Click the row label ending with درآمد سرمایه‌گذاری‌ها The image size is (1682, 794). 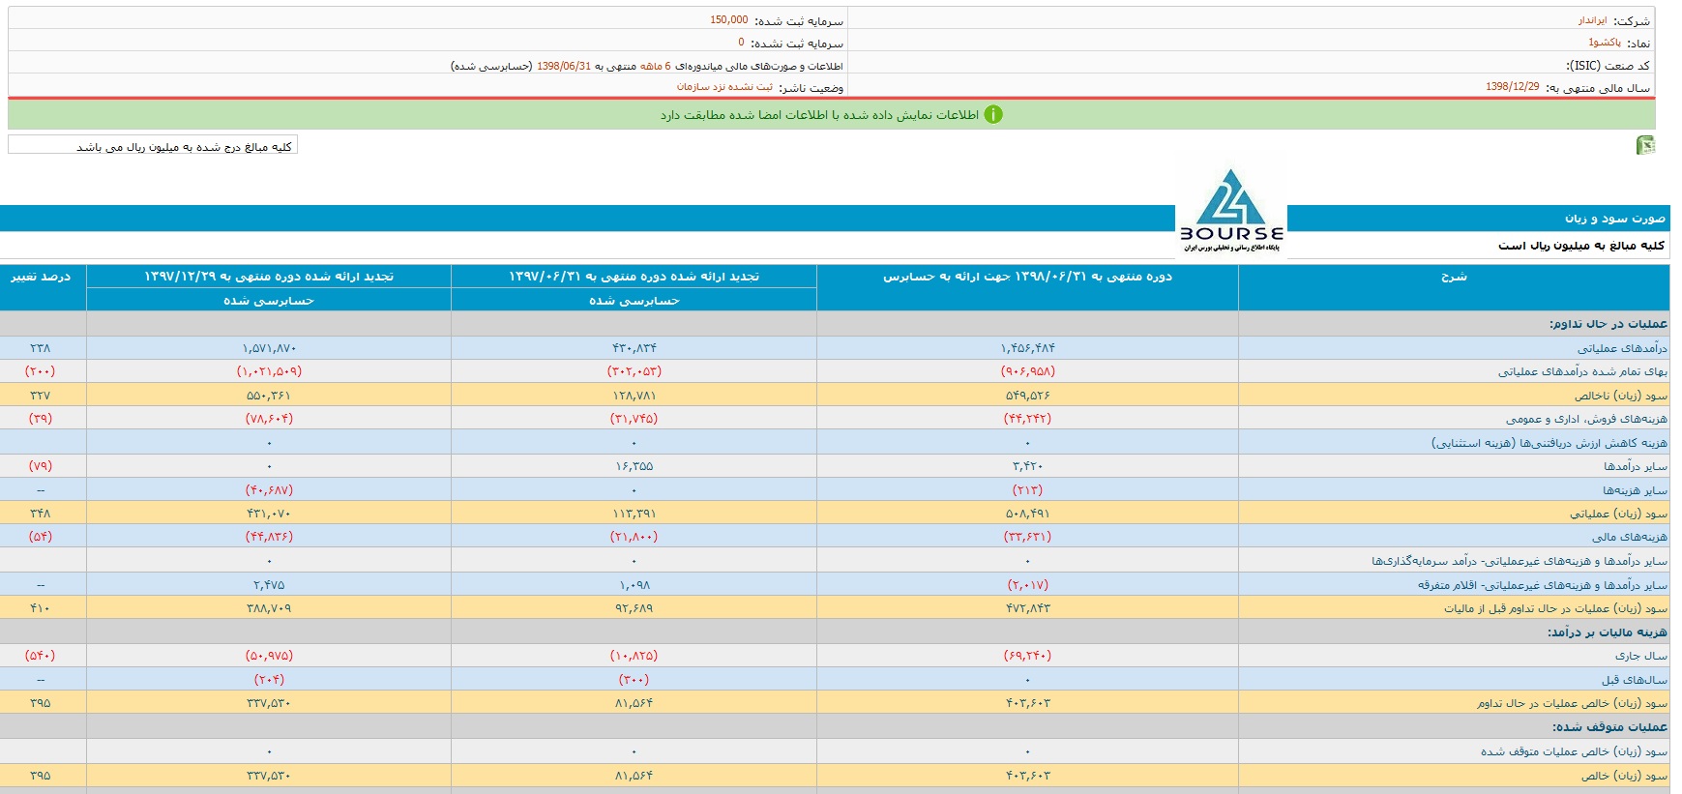tap(1520, 561)
